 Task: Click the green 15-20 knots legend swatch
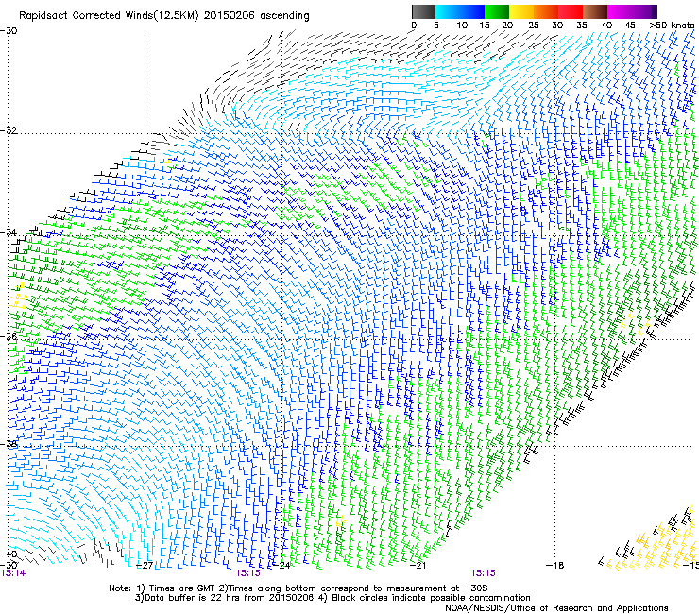pyautogui.click(x=497, y=11)
